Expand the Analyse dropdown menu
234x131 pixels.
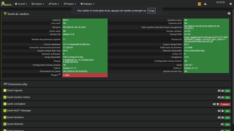point(38,4)
